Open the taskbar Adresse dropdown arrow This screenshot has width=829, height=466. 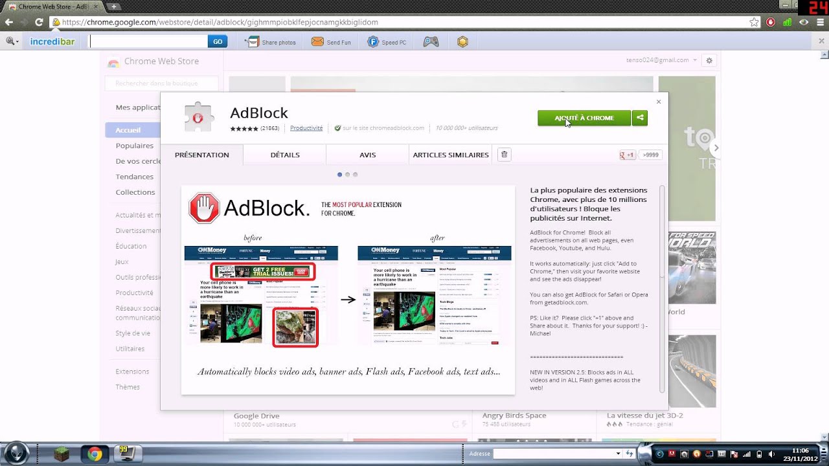tap(619, 454)
